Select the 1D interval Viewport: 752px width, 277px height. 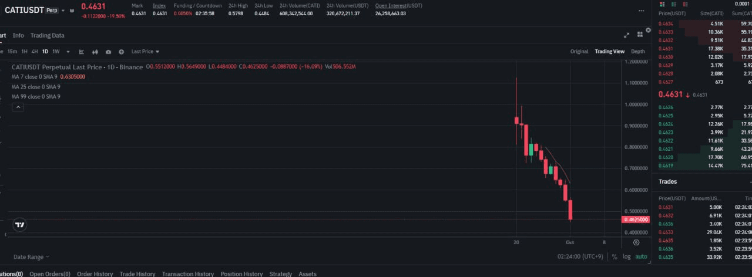(45, 52)
